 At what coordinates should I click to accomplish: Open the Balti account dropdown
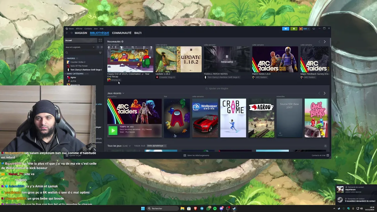click(x=304, y=29)
